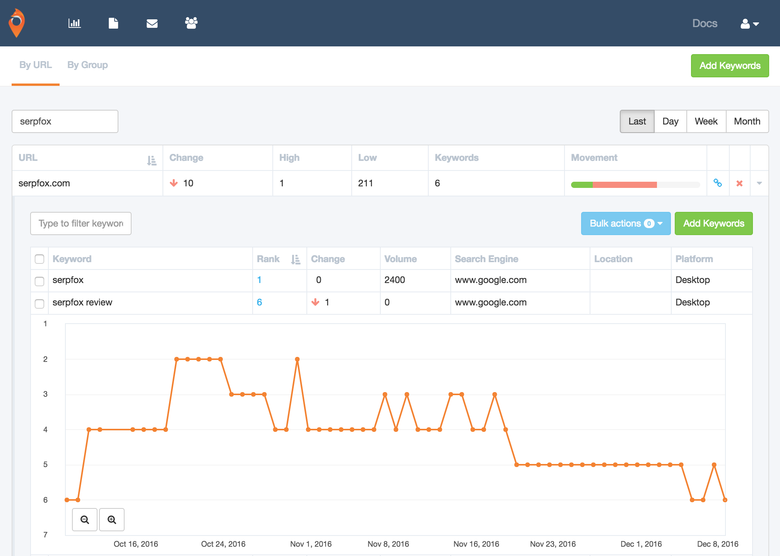Click the top Add Keywords button
The width and height of the screenshot is (780, 556).
click(x=730, y=66)
